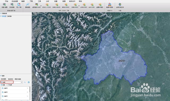Collapse the 场景数据 panel

tap(1, 13)
